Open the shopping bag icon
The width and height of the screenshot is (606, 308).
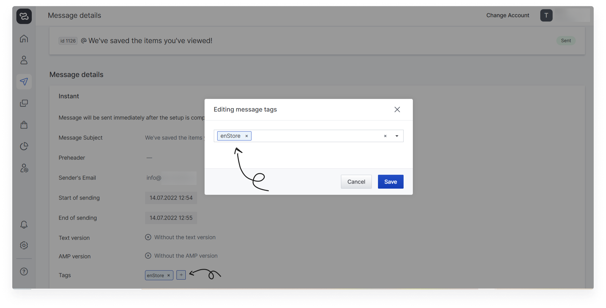(x=24, y=125)
